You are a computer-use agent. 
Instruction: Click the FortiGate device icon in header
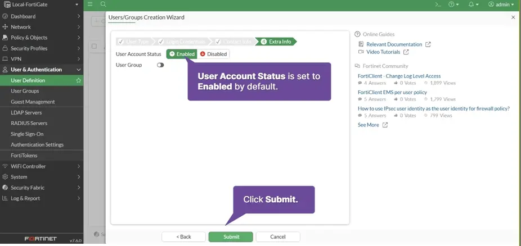point(7,4)
